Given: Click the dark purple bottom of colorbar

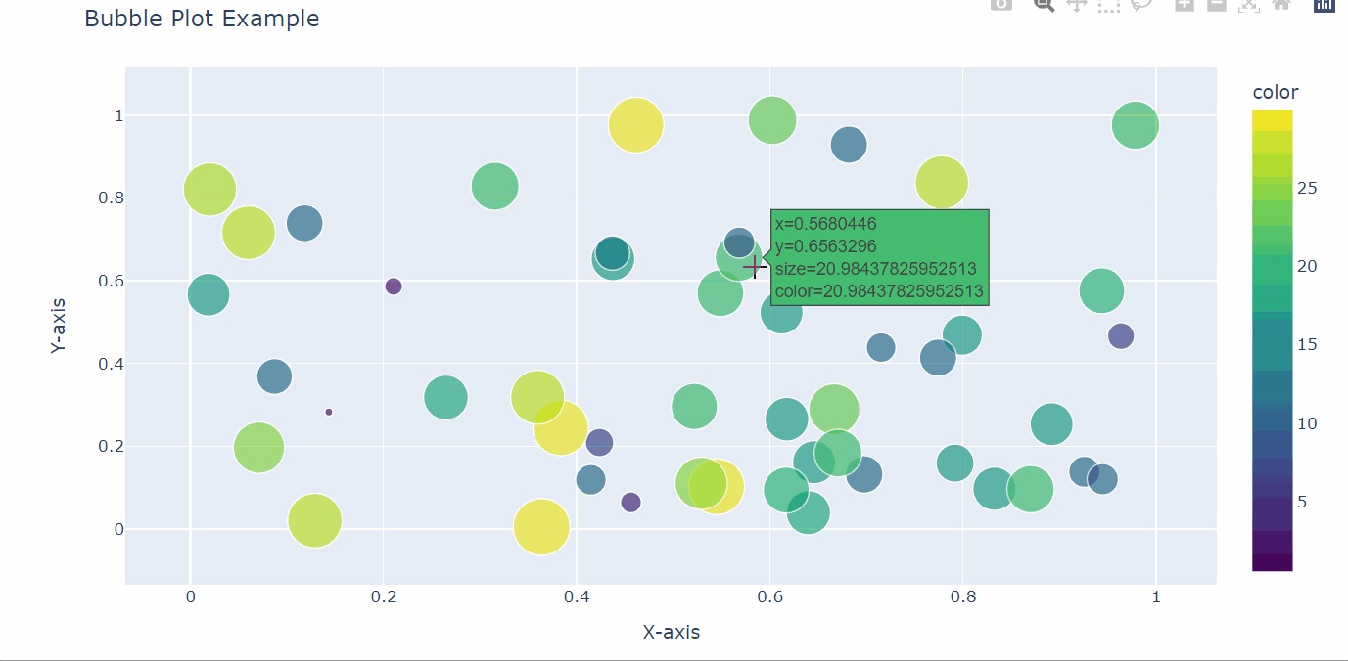Looking at the screenshot, I should pos(1272,562).
